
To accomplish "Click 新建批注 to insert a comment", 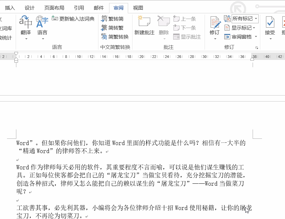I will point(144,25).
